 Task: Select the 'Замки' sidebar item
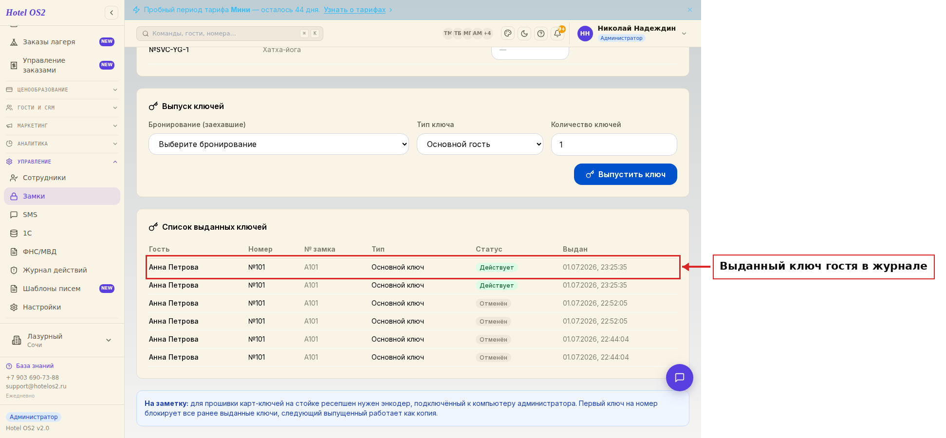point(62,196)
